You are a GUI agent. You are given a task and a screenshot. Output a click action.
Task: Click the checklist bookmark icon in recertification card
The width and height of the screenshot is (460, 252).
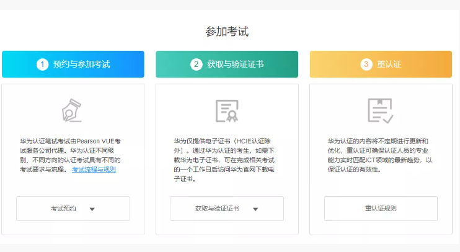pyautogui.click(x=381, y=110)
